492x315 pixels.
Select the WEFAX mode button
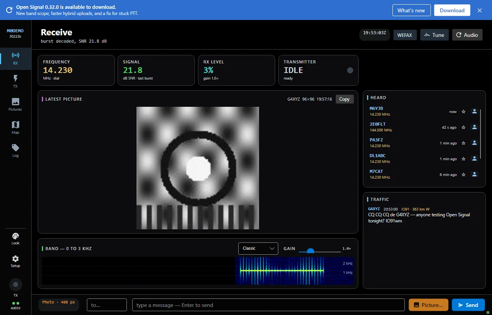coord(405,35)
